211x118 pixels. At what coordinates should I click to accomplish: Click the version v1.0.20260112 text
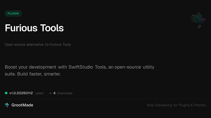coord(21,93)
